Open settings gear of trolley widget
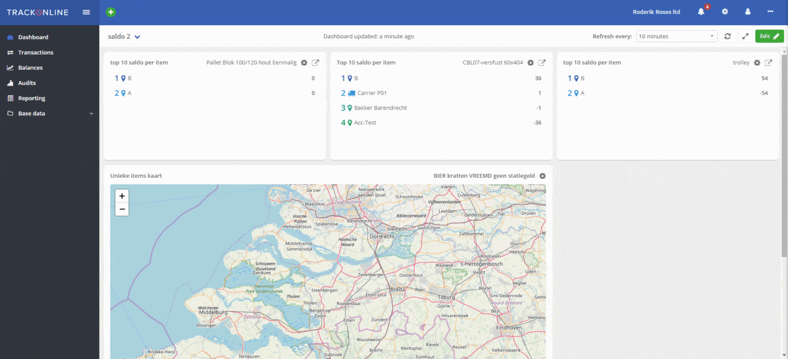788x359 pixels. point(757,62)
